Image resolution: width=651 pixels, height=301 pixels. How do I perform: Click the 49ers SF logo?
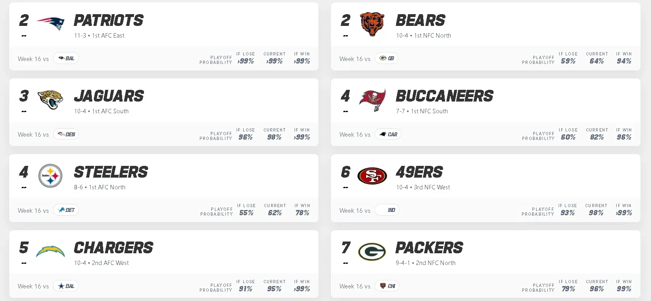point(372,176)
